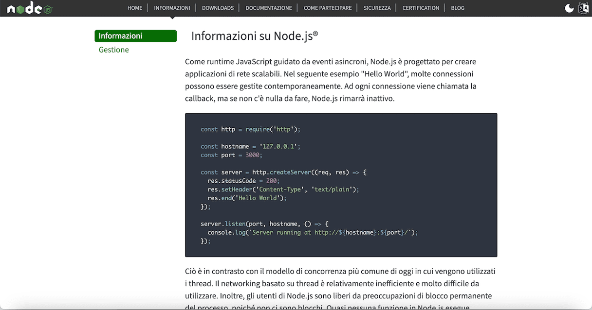Toggle dark mode with the moon icon
592x310 pixels.
pyautogui.click(x=569, y=8)
